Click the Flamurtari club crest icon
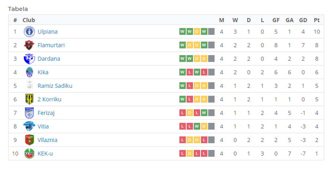328x169 pixels. [x=29, y=45]
